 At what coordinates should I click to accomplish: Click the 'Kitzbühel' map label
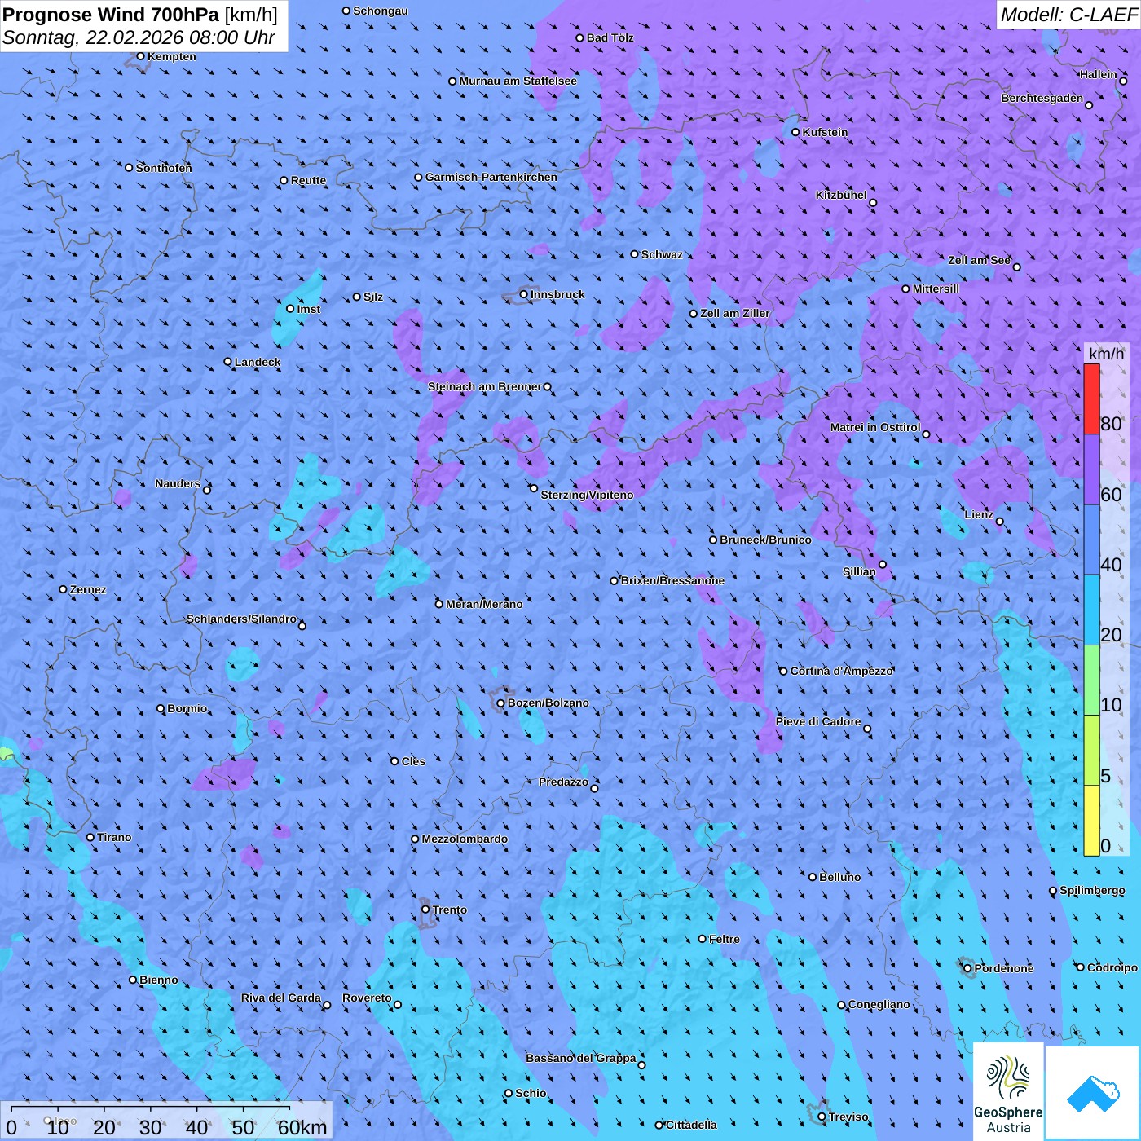pos(841,195)
